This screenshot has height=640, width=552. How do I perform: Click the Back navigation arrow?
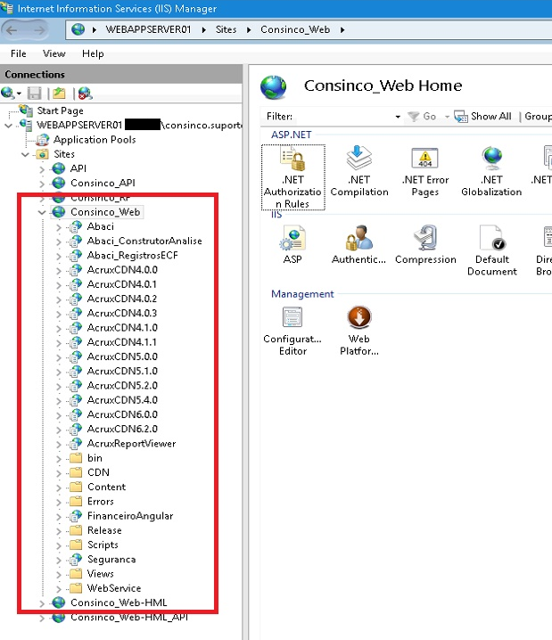pos(12,29)
